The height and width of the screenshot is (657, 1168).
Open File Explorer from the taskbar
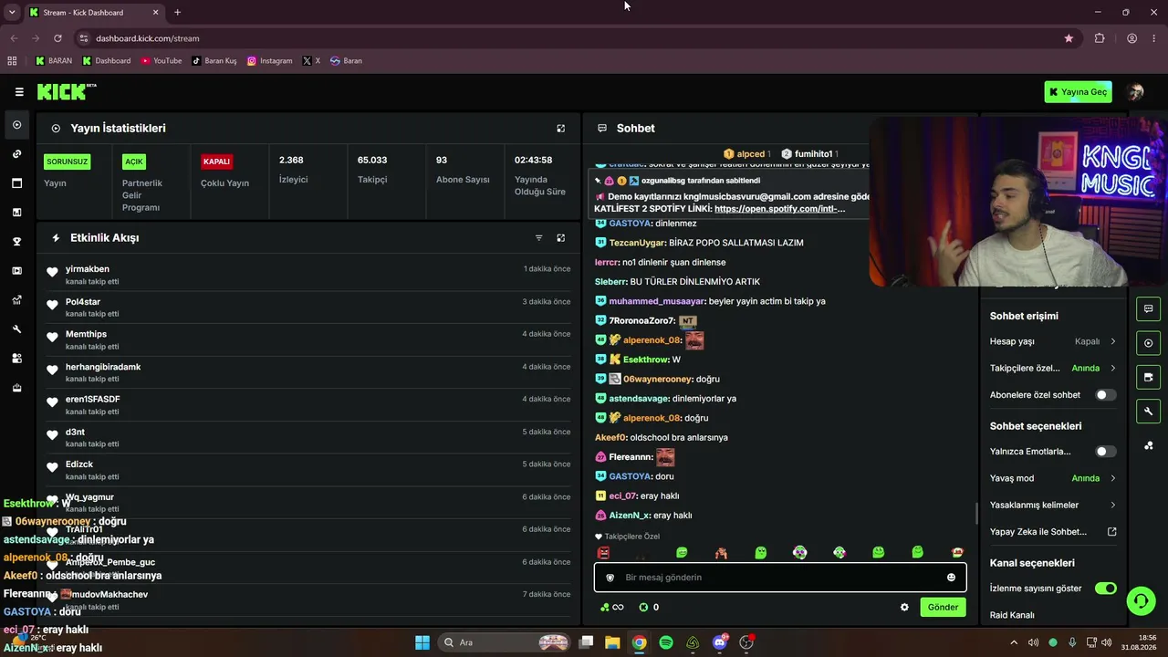pos(612,642)
